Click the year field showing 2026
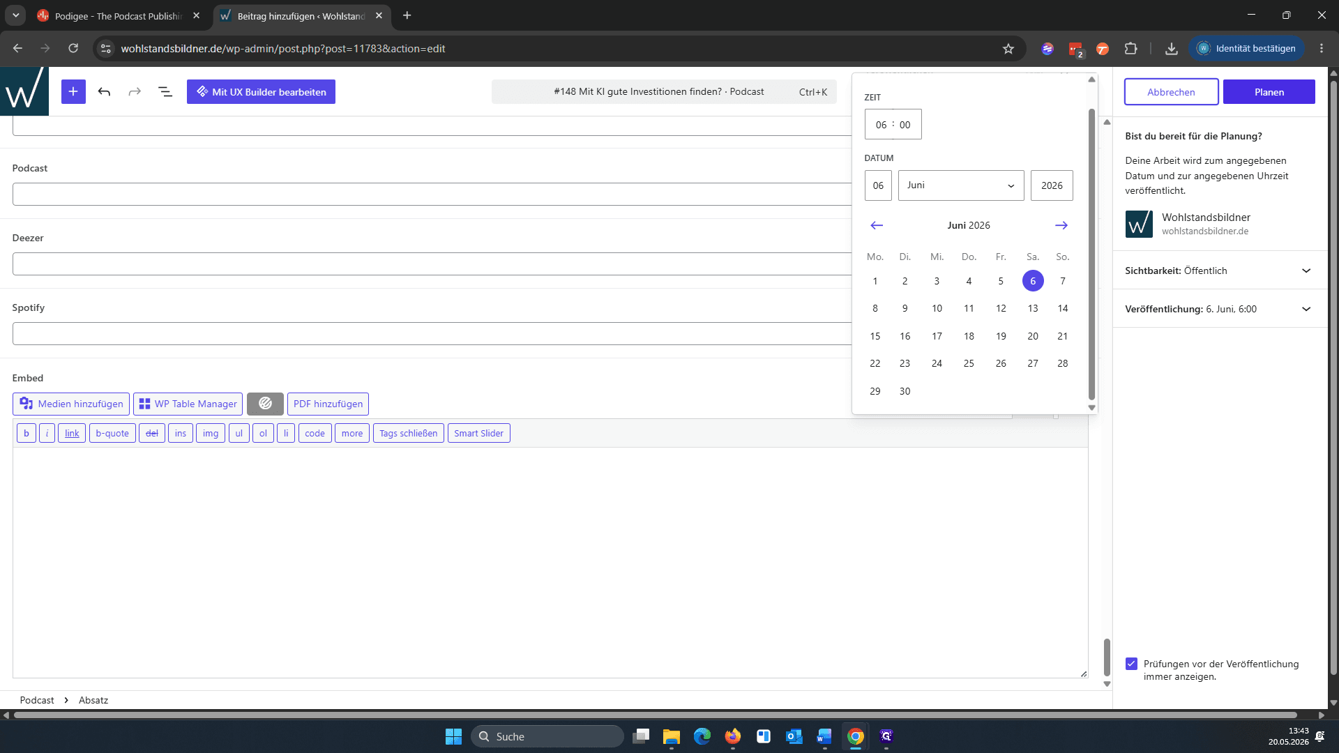 coord(1052,185)
